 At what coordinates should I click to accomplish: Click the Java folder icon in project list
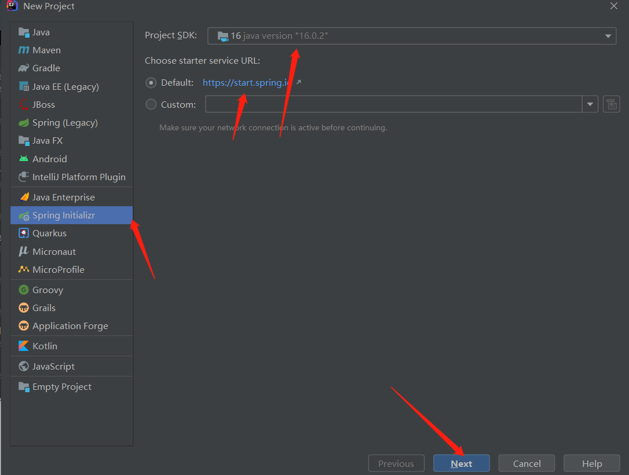click(24, 32)
